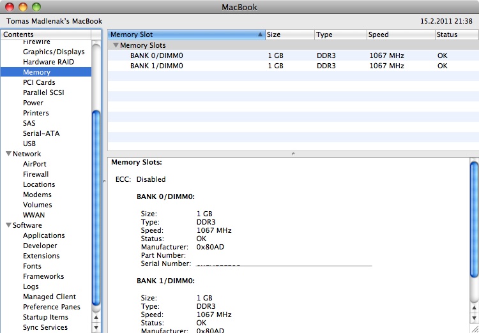The image size is (479, 333).
Task: Click the 0x80AD manufacturer value of BANK 0
Action: (x=210, y=247)
